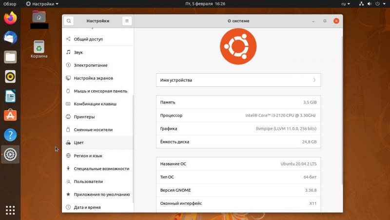Select Принтеры in the settings sidebar
The image size is (390, 220).
pyautogui.click(x=84, y=117)
